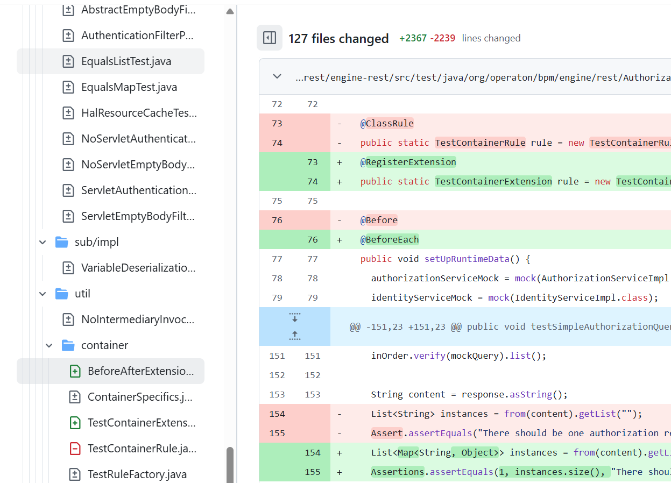Click added-file icon beside TestContainerExtension

(75, 423)
